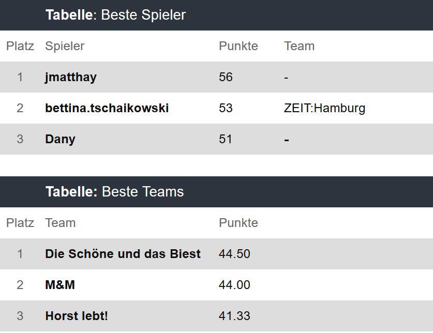The width and height of the screenshot is (433, 333).
Task: Click the Spieler column header
Action: point(65,46)
